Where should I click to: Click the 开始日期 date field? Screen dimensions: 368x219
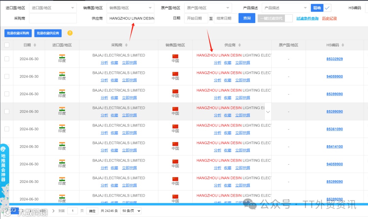pos(196,18)
